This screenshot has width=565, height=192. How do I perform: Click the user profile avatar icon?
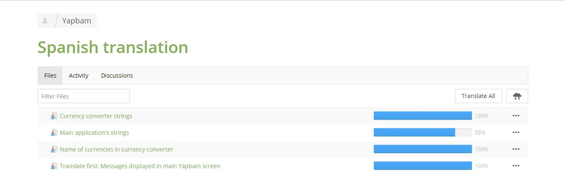click(x=45, y=21)
